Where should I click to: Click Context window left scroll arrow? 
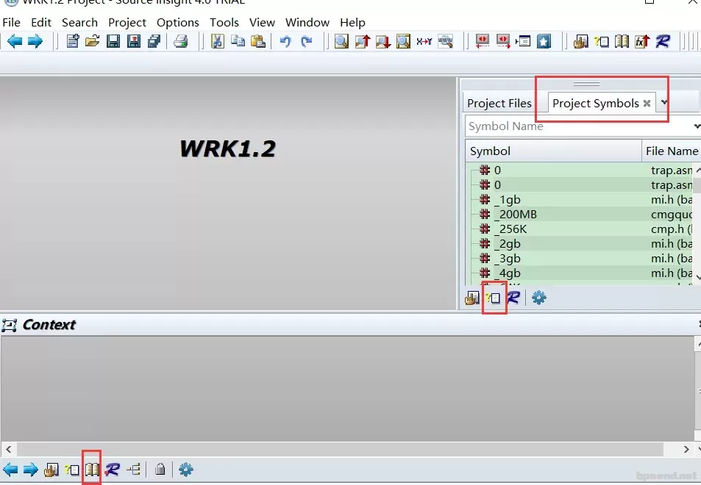pyautogui.click(x=9, y=449)
